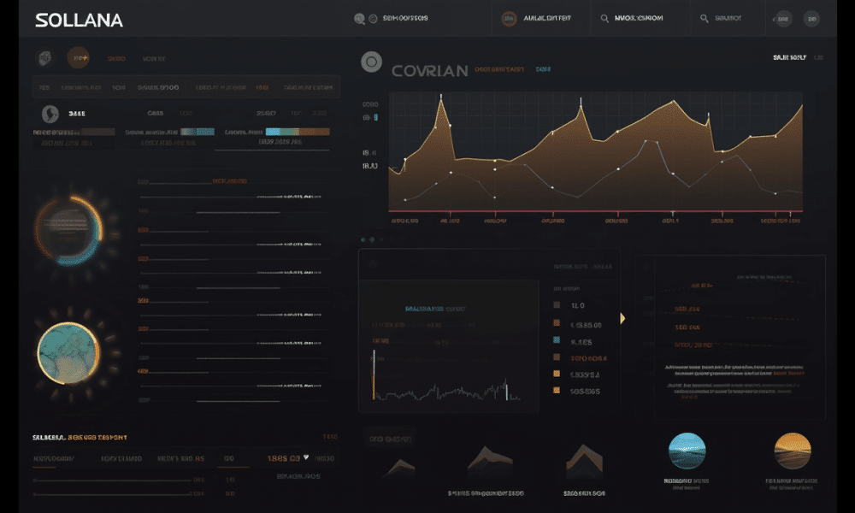Click the second magnifier icon near the header's right
The height and width of the screenshot is (513, 855).
coord(705,18)
